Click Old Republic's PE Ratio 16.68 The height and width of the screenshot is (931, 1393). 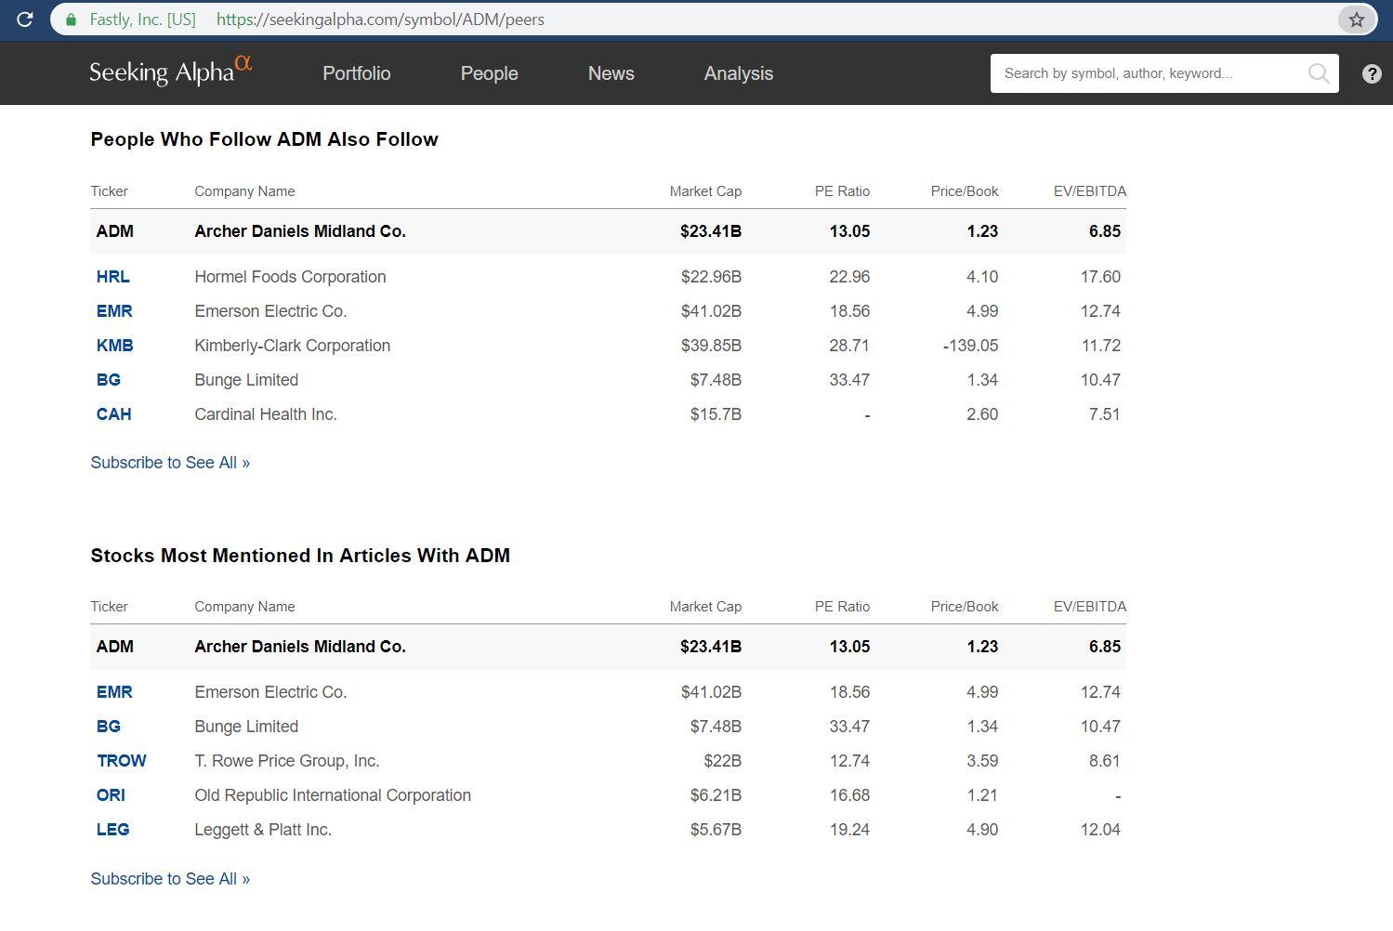tap(849, 795)
